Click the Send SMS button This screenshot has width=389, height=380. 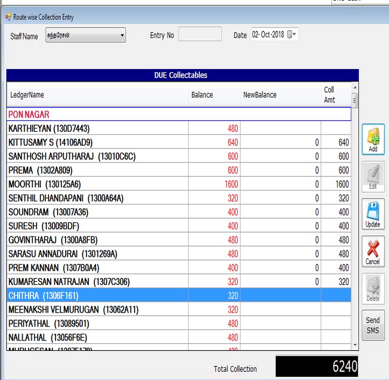point(373,325)
